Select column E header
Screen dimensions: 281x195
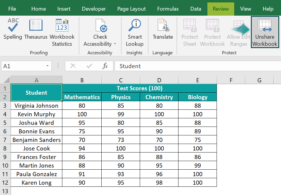tap(197, 80)
